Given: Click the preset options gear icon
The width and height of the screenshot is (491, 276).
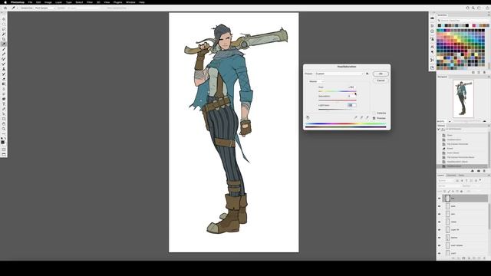Looking at the screenshot, I should 367,74.
